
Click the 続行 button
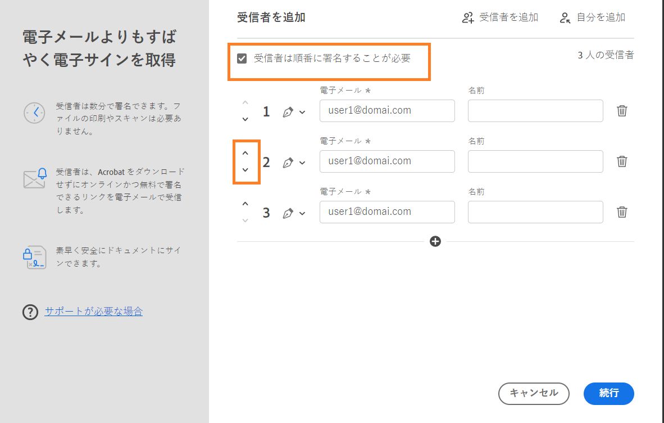(x=609, y=394)
